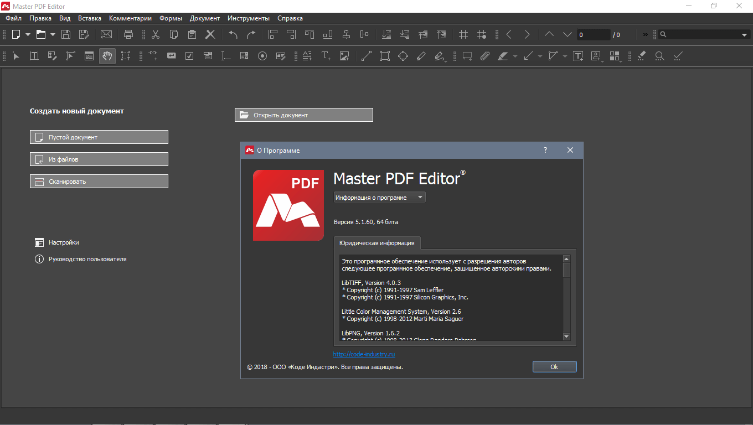Click the Previous page up-chevron icon
Viewport: 753px width, 425px height.
(549, 34)
